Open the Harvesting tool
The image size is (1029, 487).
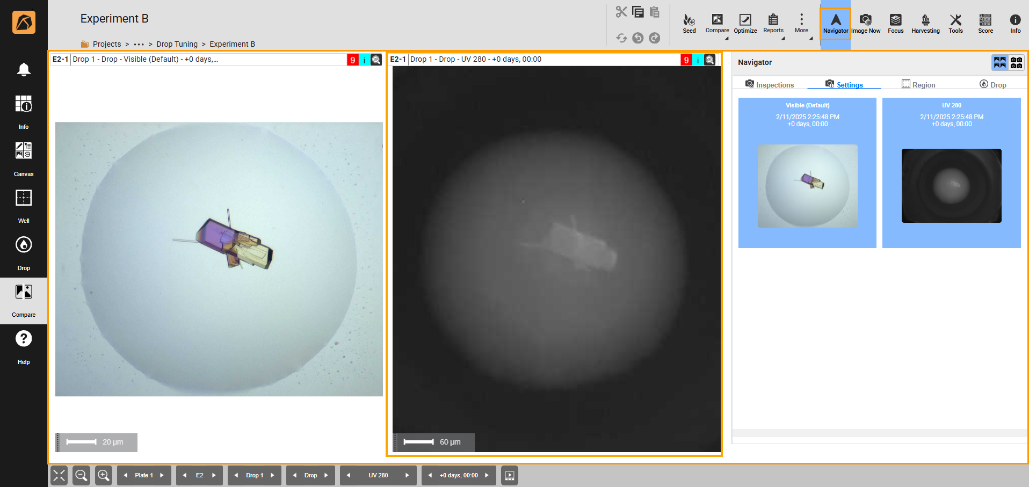(x=925, y=24)
